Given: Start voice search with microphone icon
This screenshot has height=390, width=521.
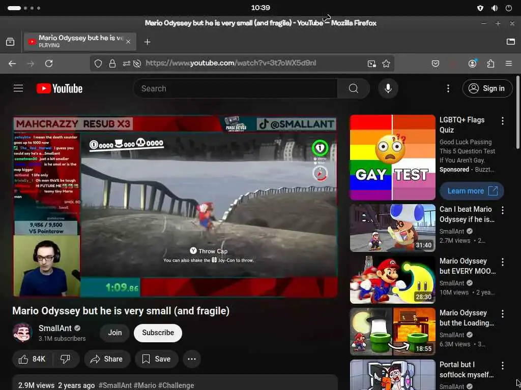Looking at the screenshot, I should pyautogui.click(x=388, y=88).
